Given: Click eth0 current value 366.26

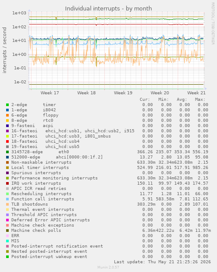Looking at the screenshot, I should point(145,152).
